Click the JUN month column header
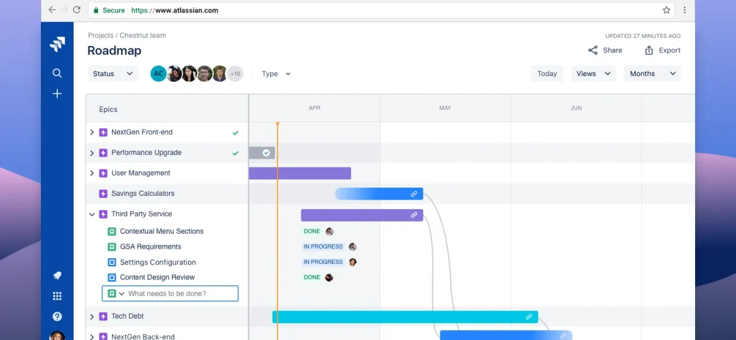Image resolution: width=736 pixels, height=340 pixels. [576, 108]
